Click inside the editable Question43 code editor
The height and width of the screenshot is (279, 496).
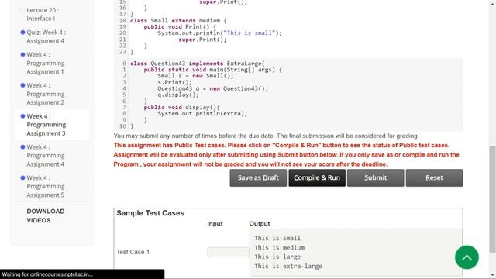click(288, 95)
